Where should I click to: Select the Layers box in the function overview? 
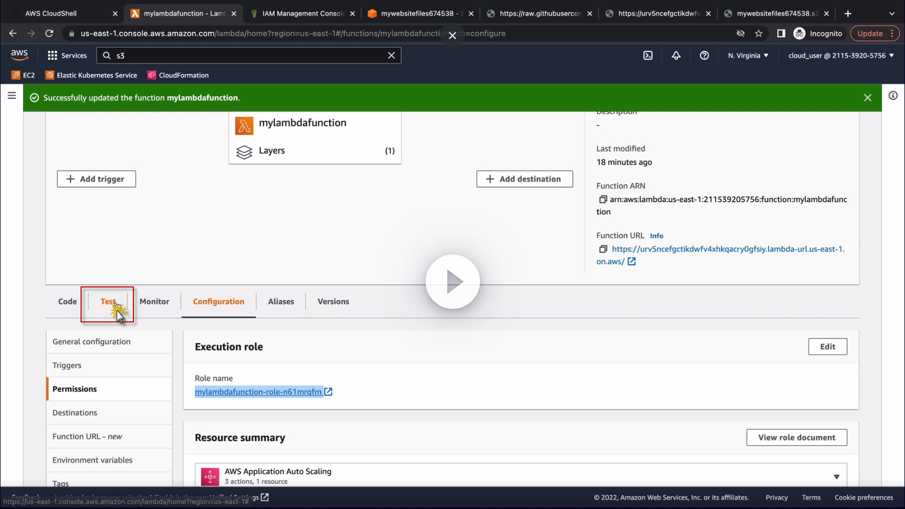pyautogui.click(x=315, y=151)
